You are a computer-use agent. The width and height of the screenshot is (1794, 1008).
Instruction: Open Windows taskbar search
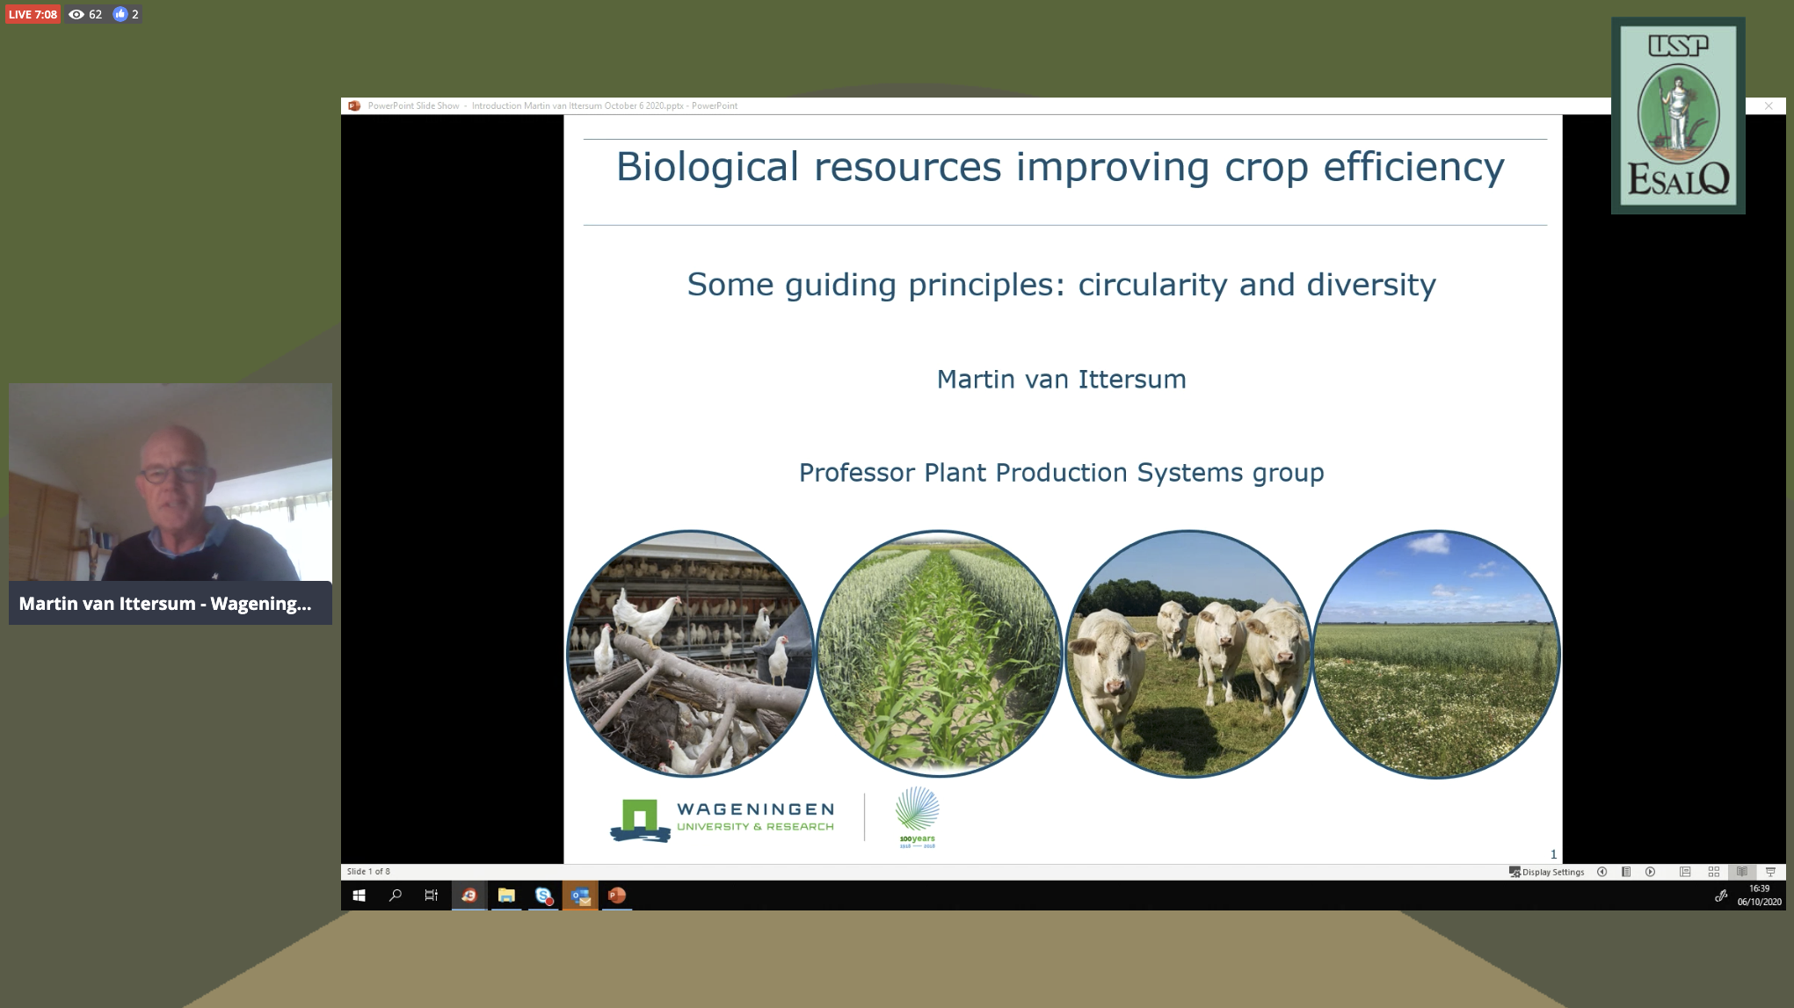[x=396, y=896]
